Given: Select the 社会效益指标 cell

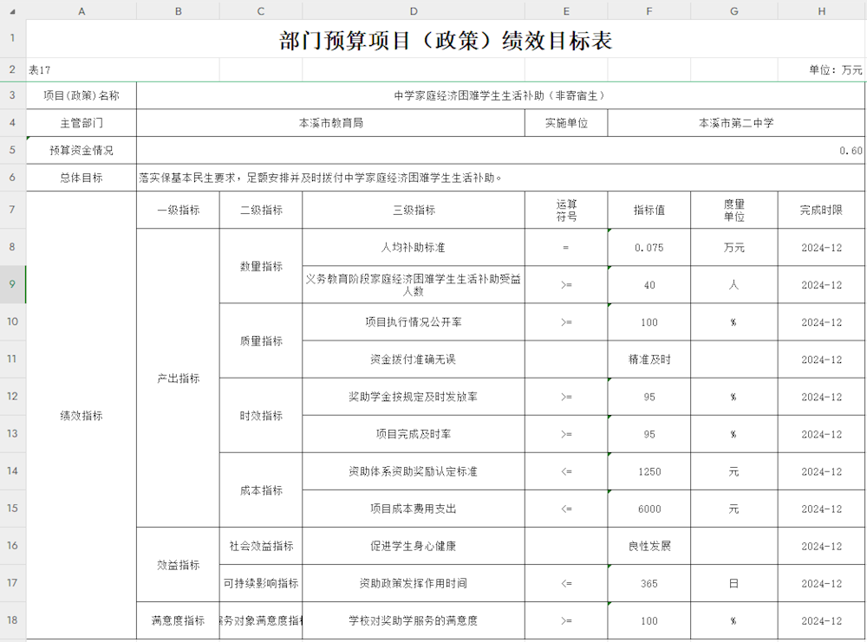Looking at the screenshot, I should tap(261, 546).
